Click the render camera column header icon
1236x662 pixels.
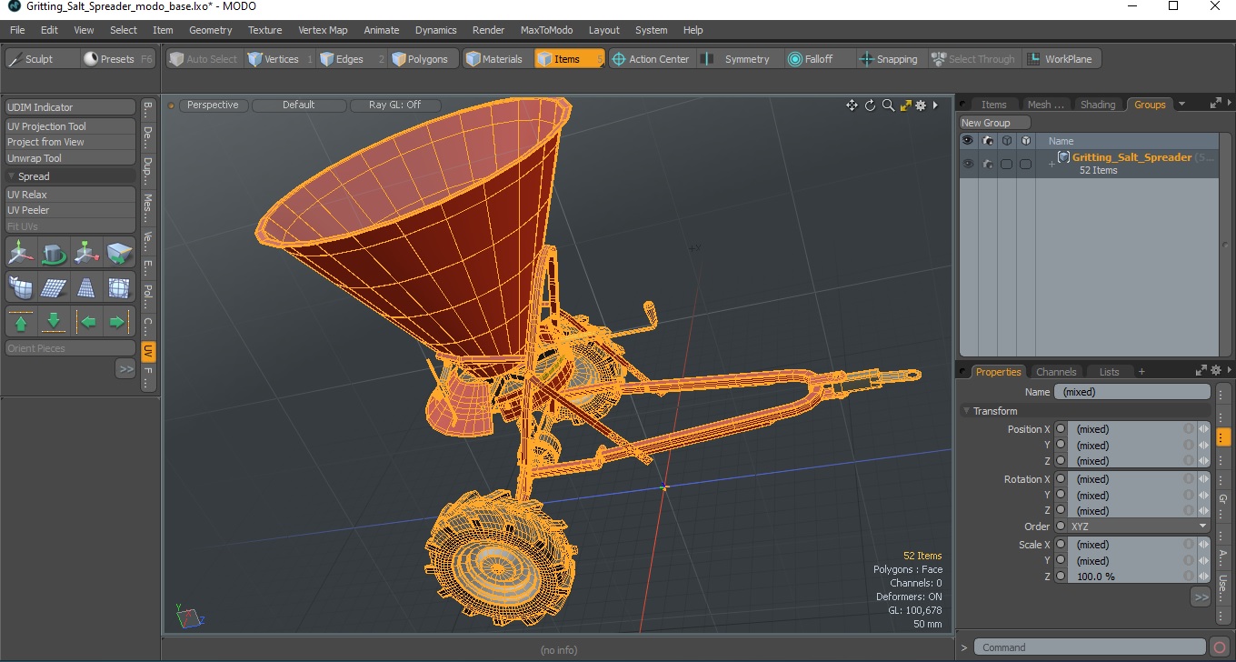[987, 141]
